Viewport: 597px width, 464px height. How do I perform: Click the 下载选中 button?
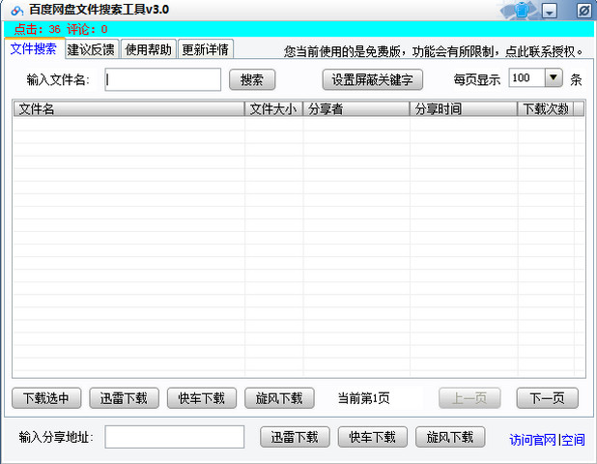tap(46, 398)
